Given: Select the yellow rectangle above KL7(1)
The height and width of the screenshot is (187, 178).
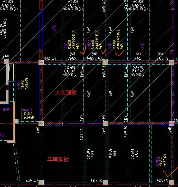Looking at the screenshot, I should click(x=11, y=72).
